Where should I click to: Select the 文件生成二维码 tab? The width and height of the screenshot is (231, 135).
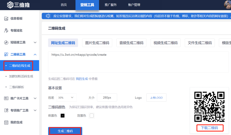[200, 43]
